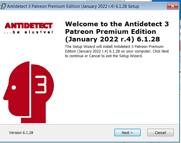Click the "Welcome to the Antidetect 3" heading

click(x=117, y=24)
